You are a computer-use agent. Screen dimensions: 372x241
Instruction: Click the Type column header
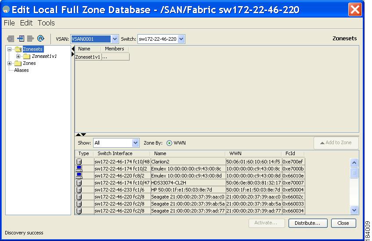click(84, 153)
